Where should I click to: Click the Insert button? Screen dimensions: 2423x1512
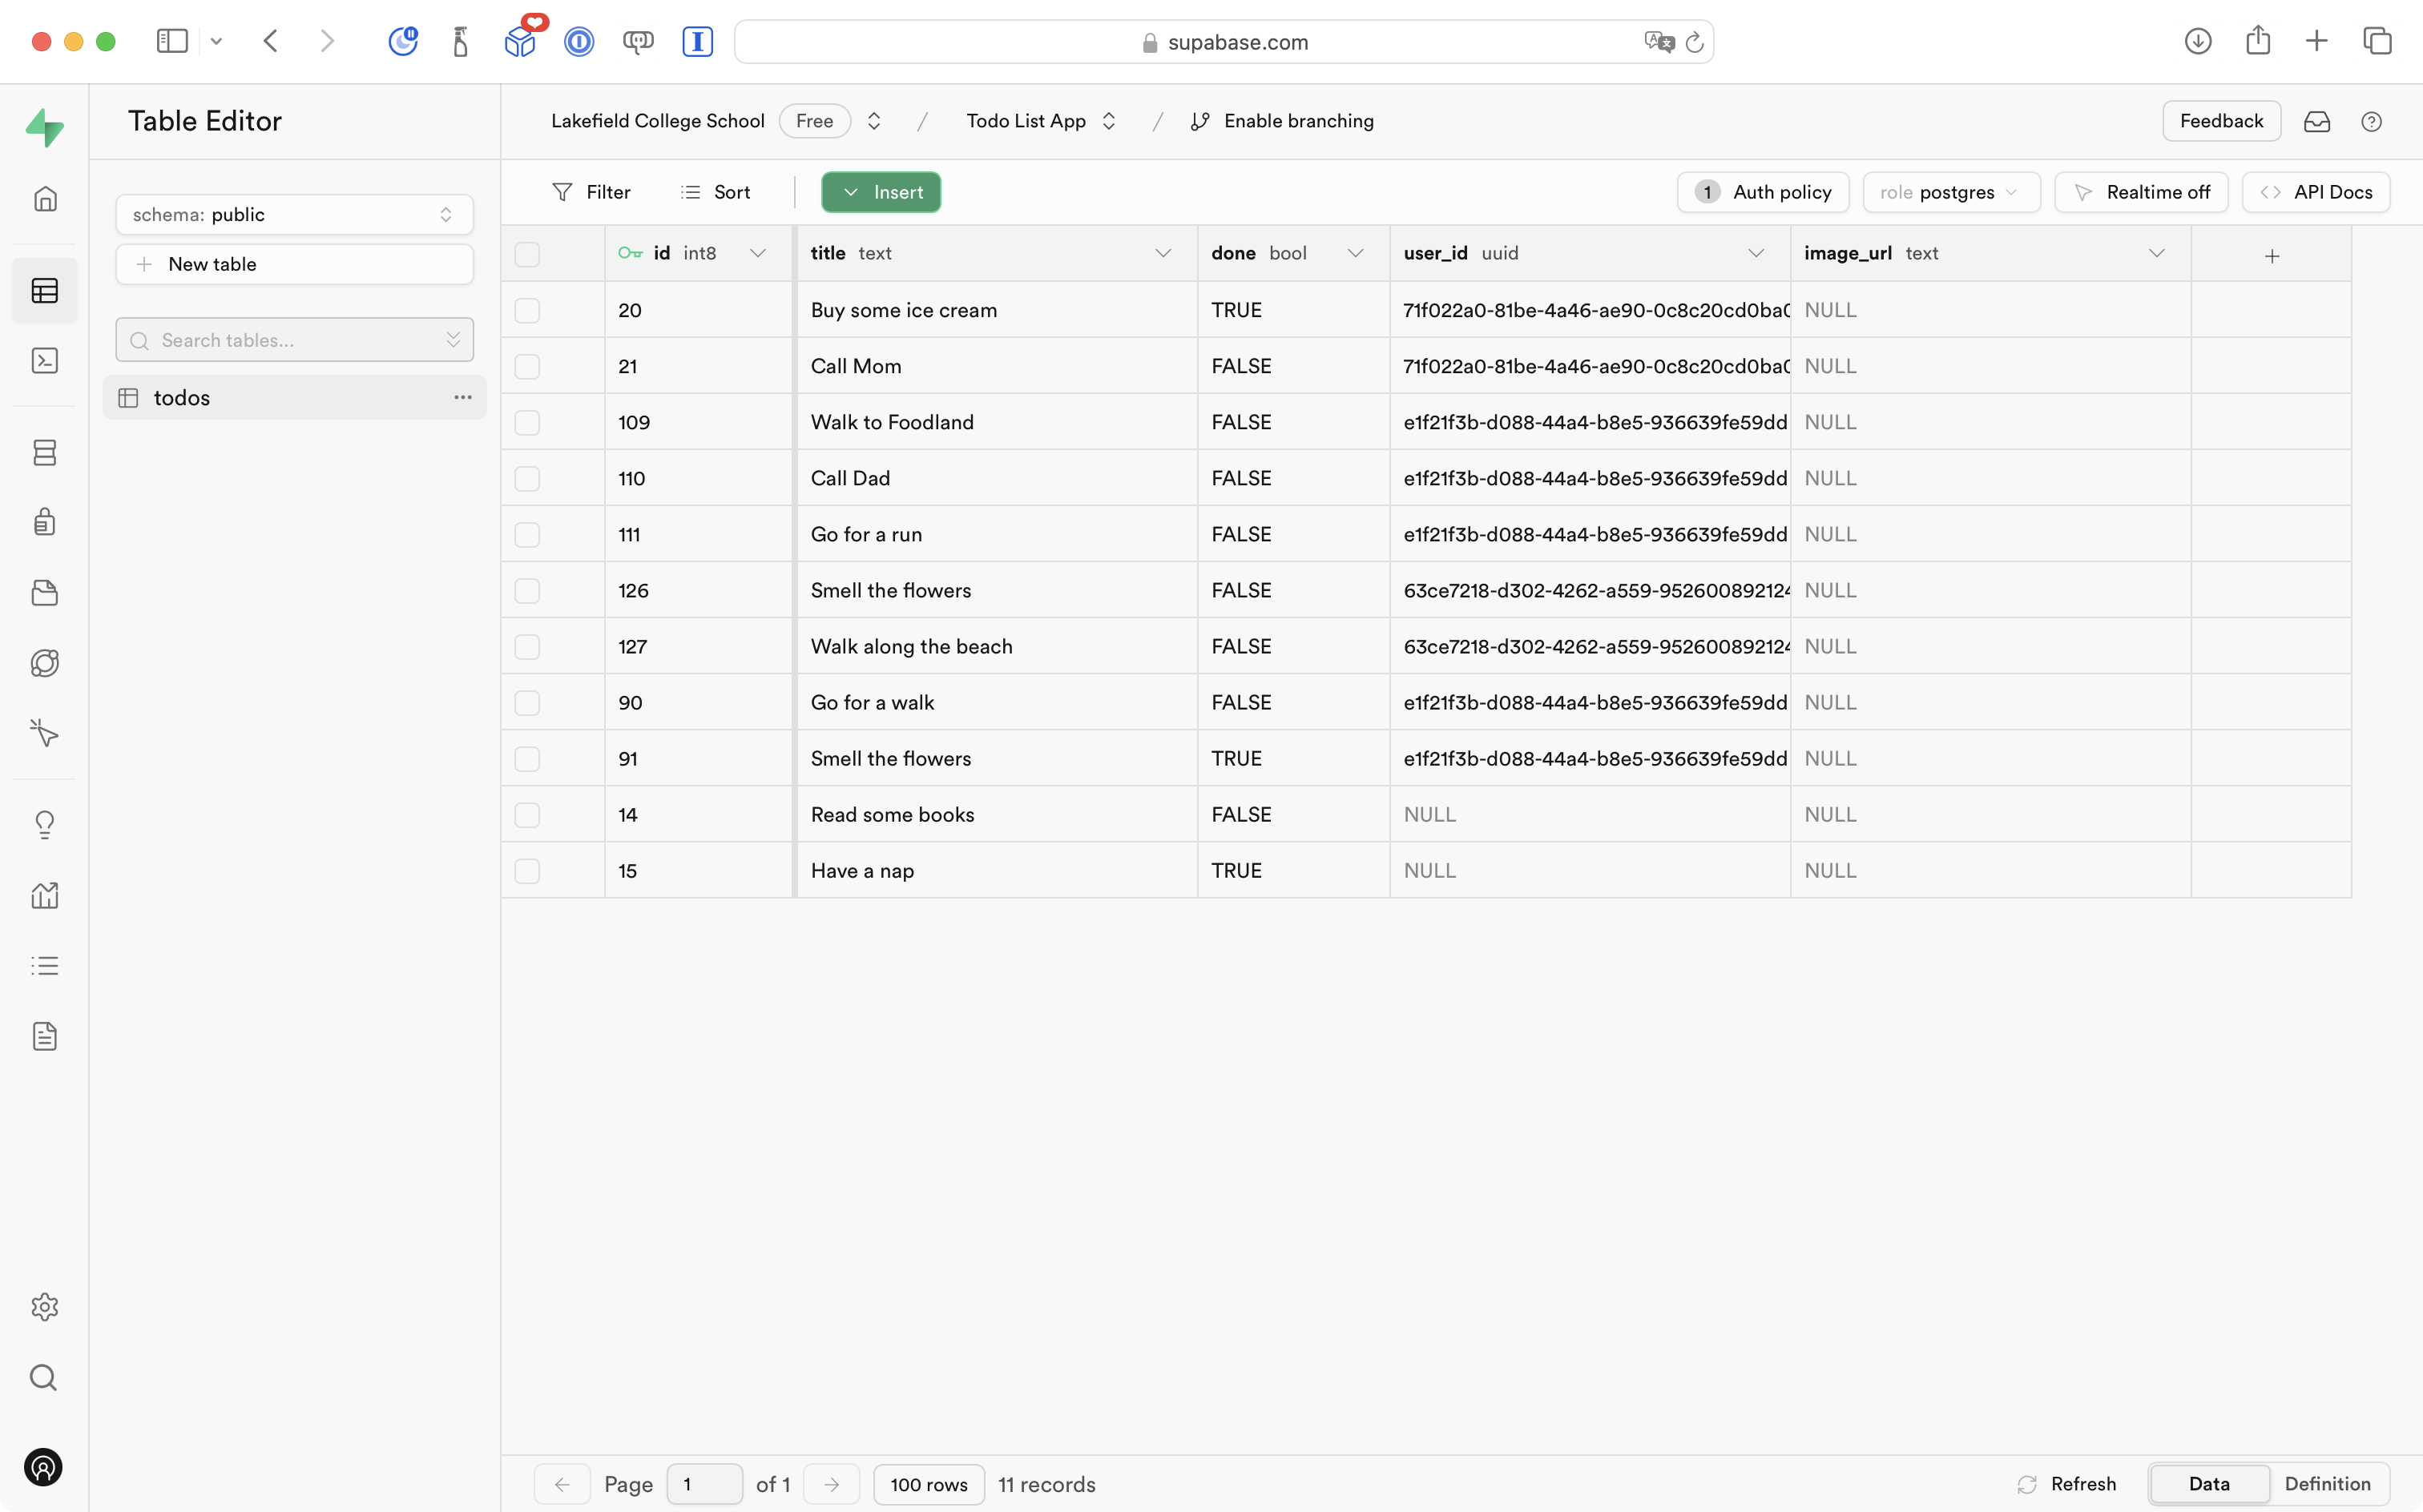881,193
